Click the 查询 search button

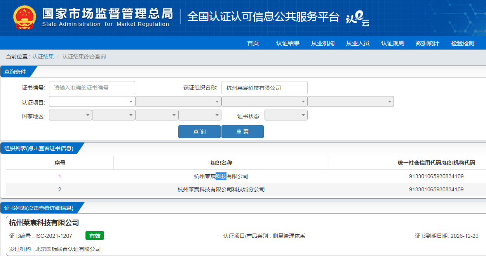pyautogui.click(x=199, y=132)
